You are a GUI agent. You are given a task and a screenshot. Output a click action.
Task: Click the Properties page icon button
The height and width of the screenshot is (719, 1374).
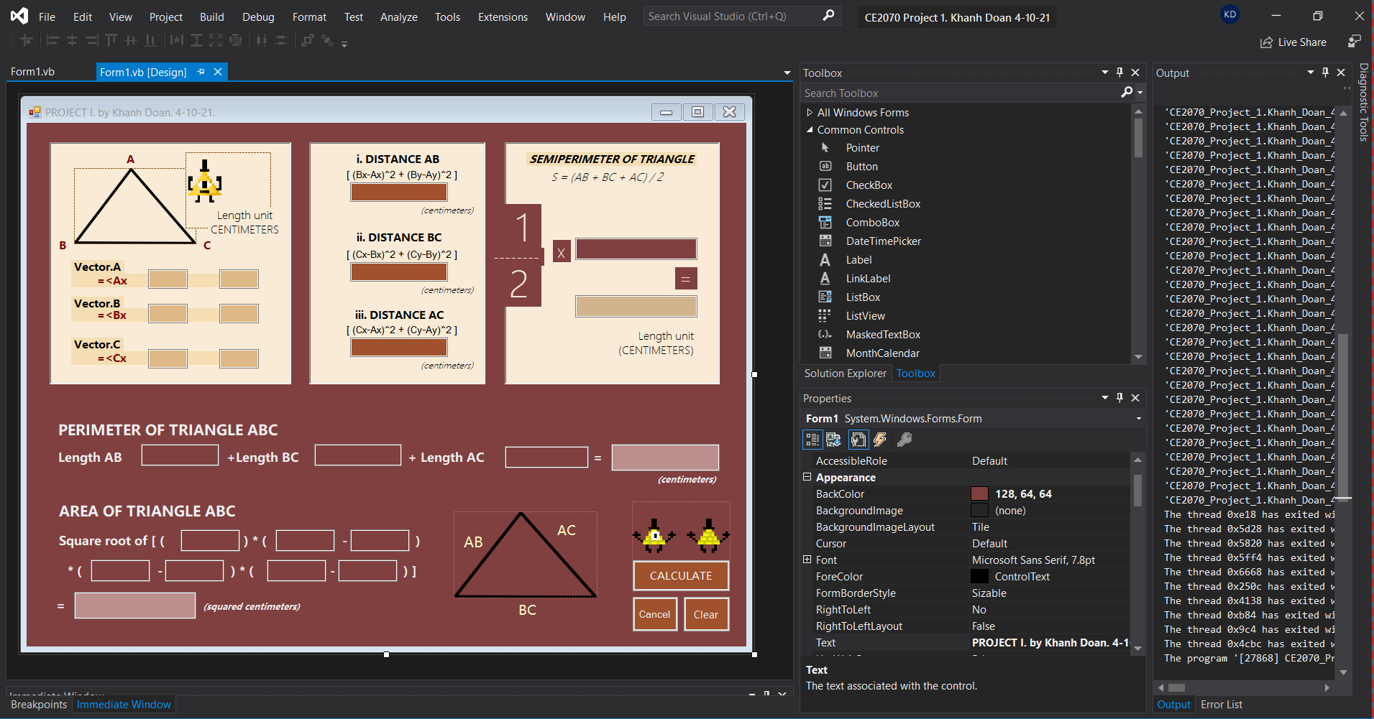click(858, 440)
